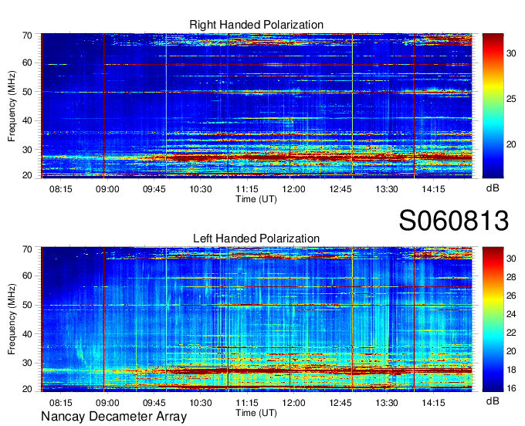Screen dimensions: 525x426
Task: Click the 14:15 tick label under the top plot
Action: point(433,189)
